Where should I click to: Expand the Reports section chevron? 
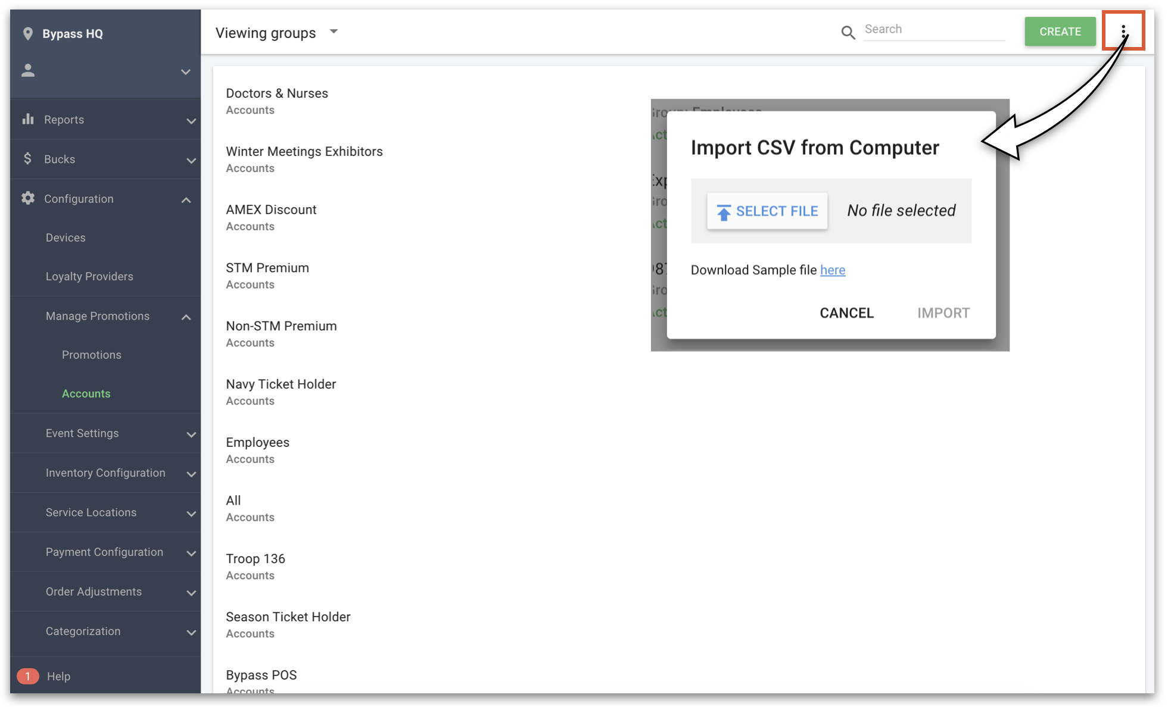point(191,121)
